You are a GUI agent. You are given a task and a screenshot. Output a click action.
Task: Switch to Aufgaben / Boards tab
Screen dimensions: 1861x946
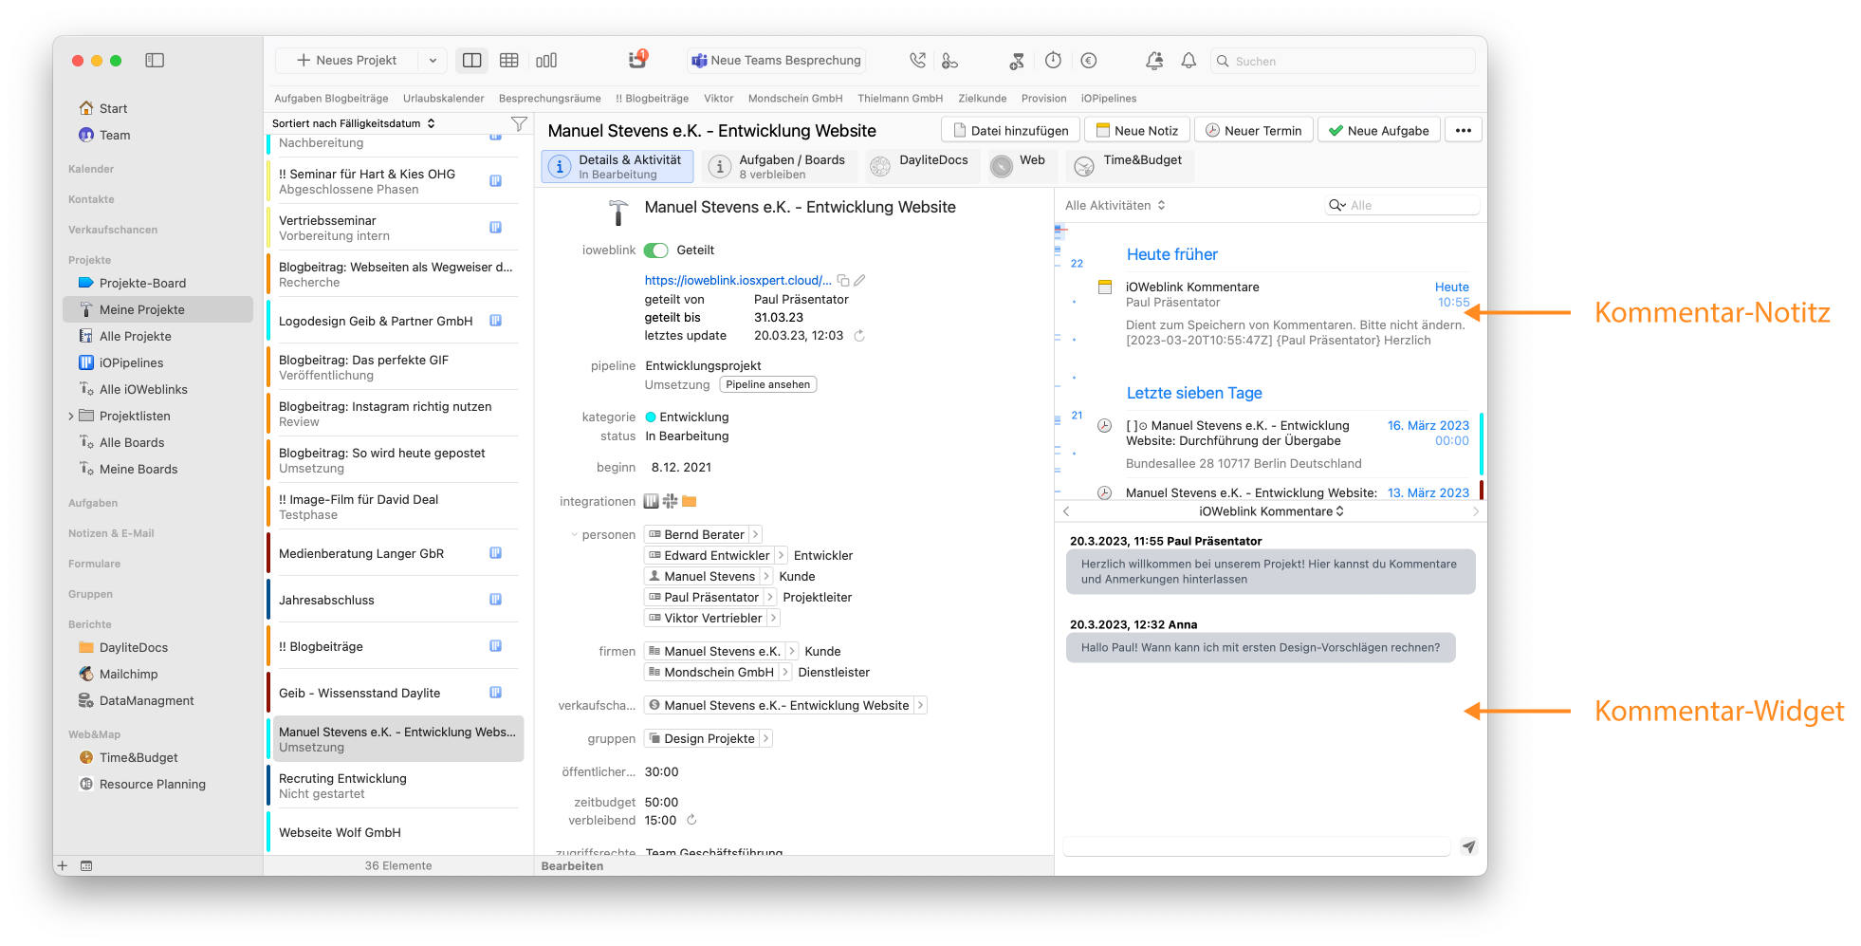click(779, 167)
